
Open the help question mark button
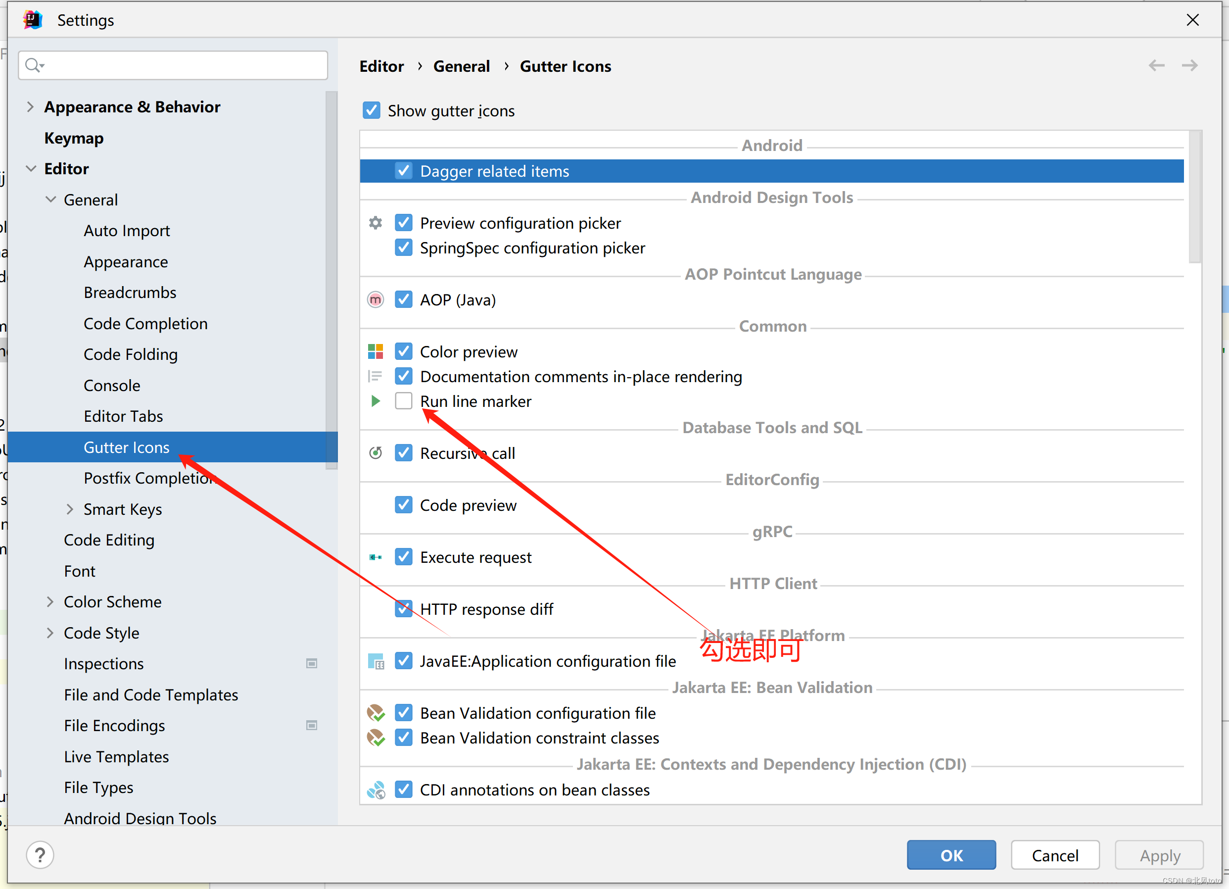click(40, 855)
